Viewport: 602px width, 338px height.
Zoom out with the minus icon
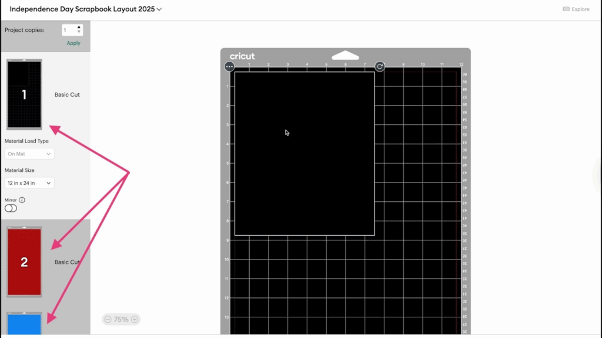coord(108,319)
